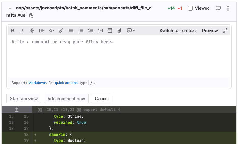The height and width of the screenshot is (144, 238).
Task: Select new line number 18
Action: (26, 134)
